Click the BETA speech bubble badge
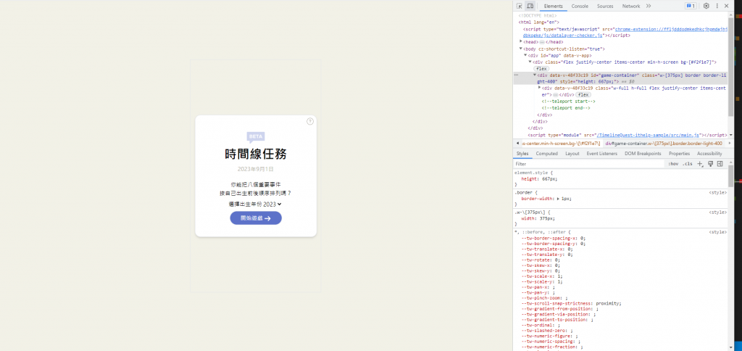The width and height of the screenshot is (742, 351). [256, 137]
